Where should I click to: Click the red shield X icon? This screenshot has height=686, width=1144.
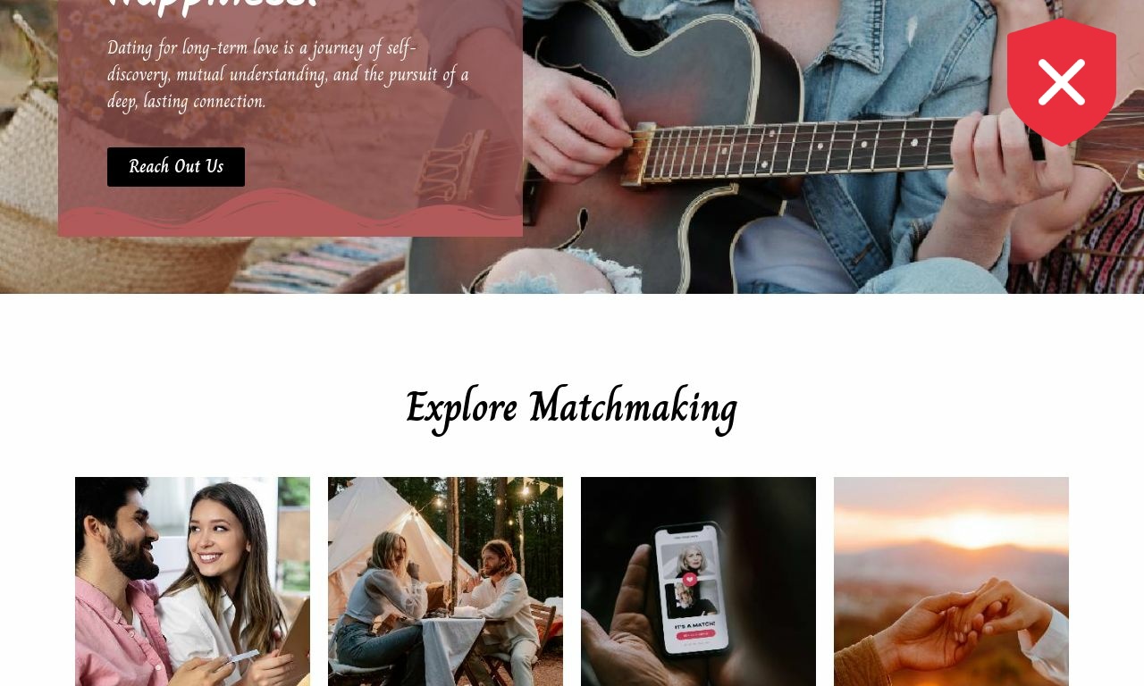click(1062, 82)
